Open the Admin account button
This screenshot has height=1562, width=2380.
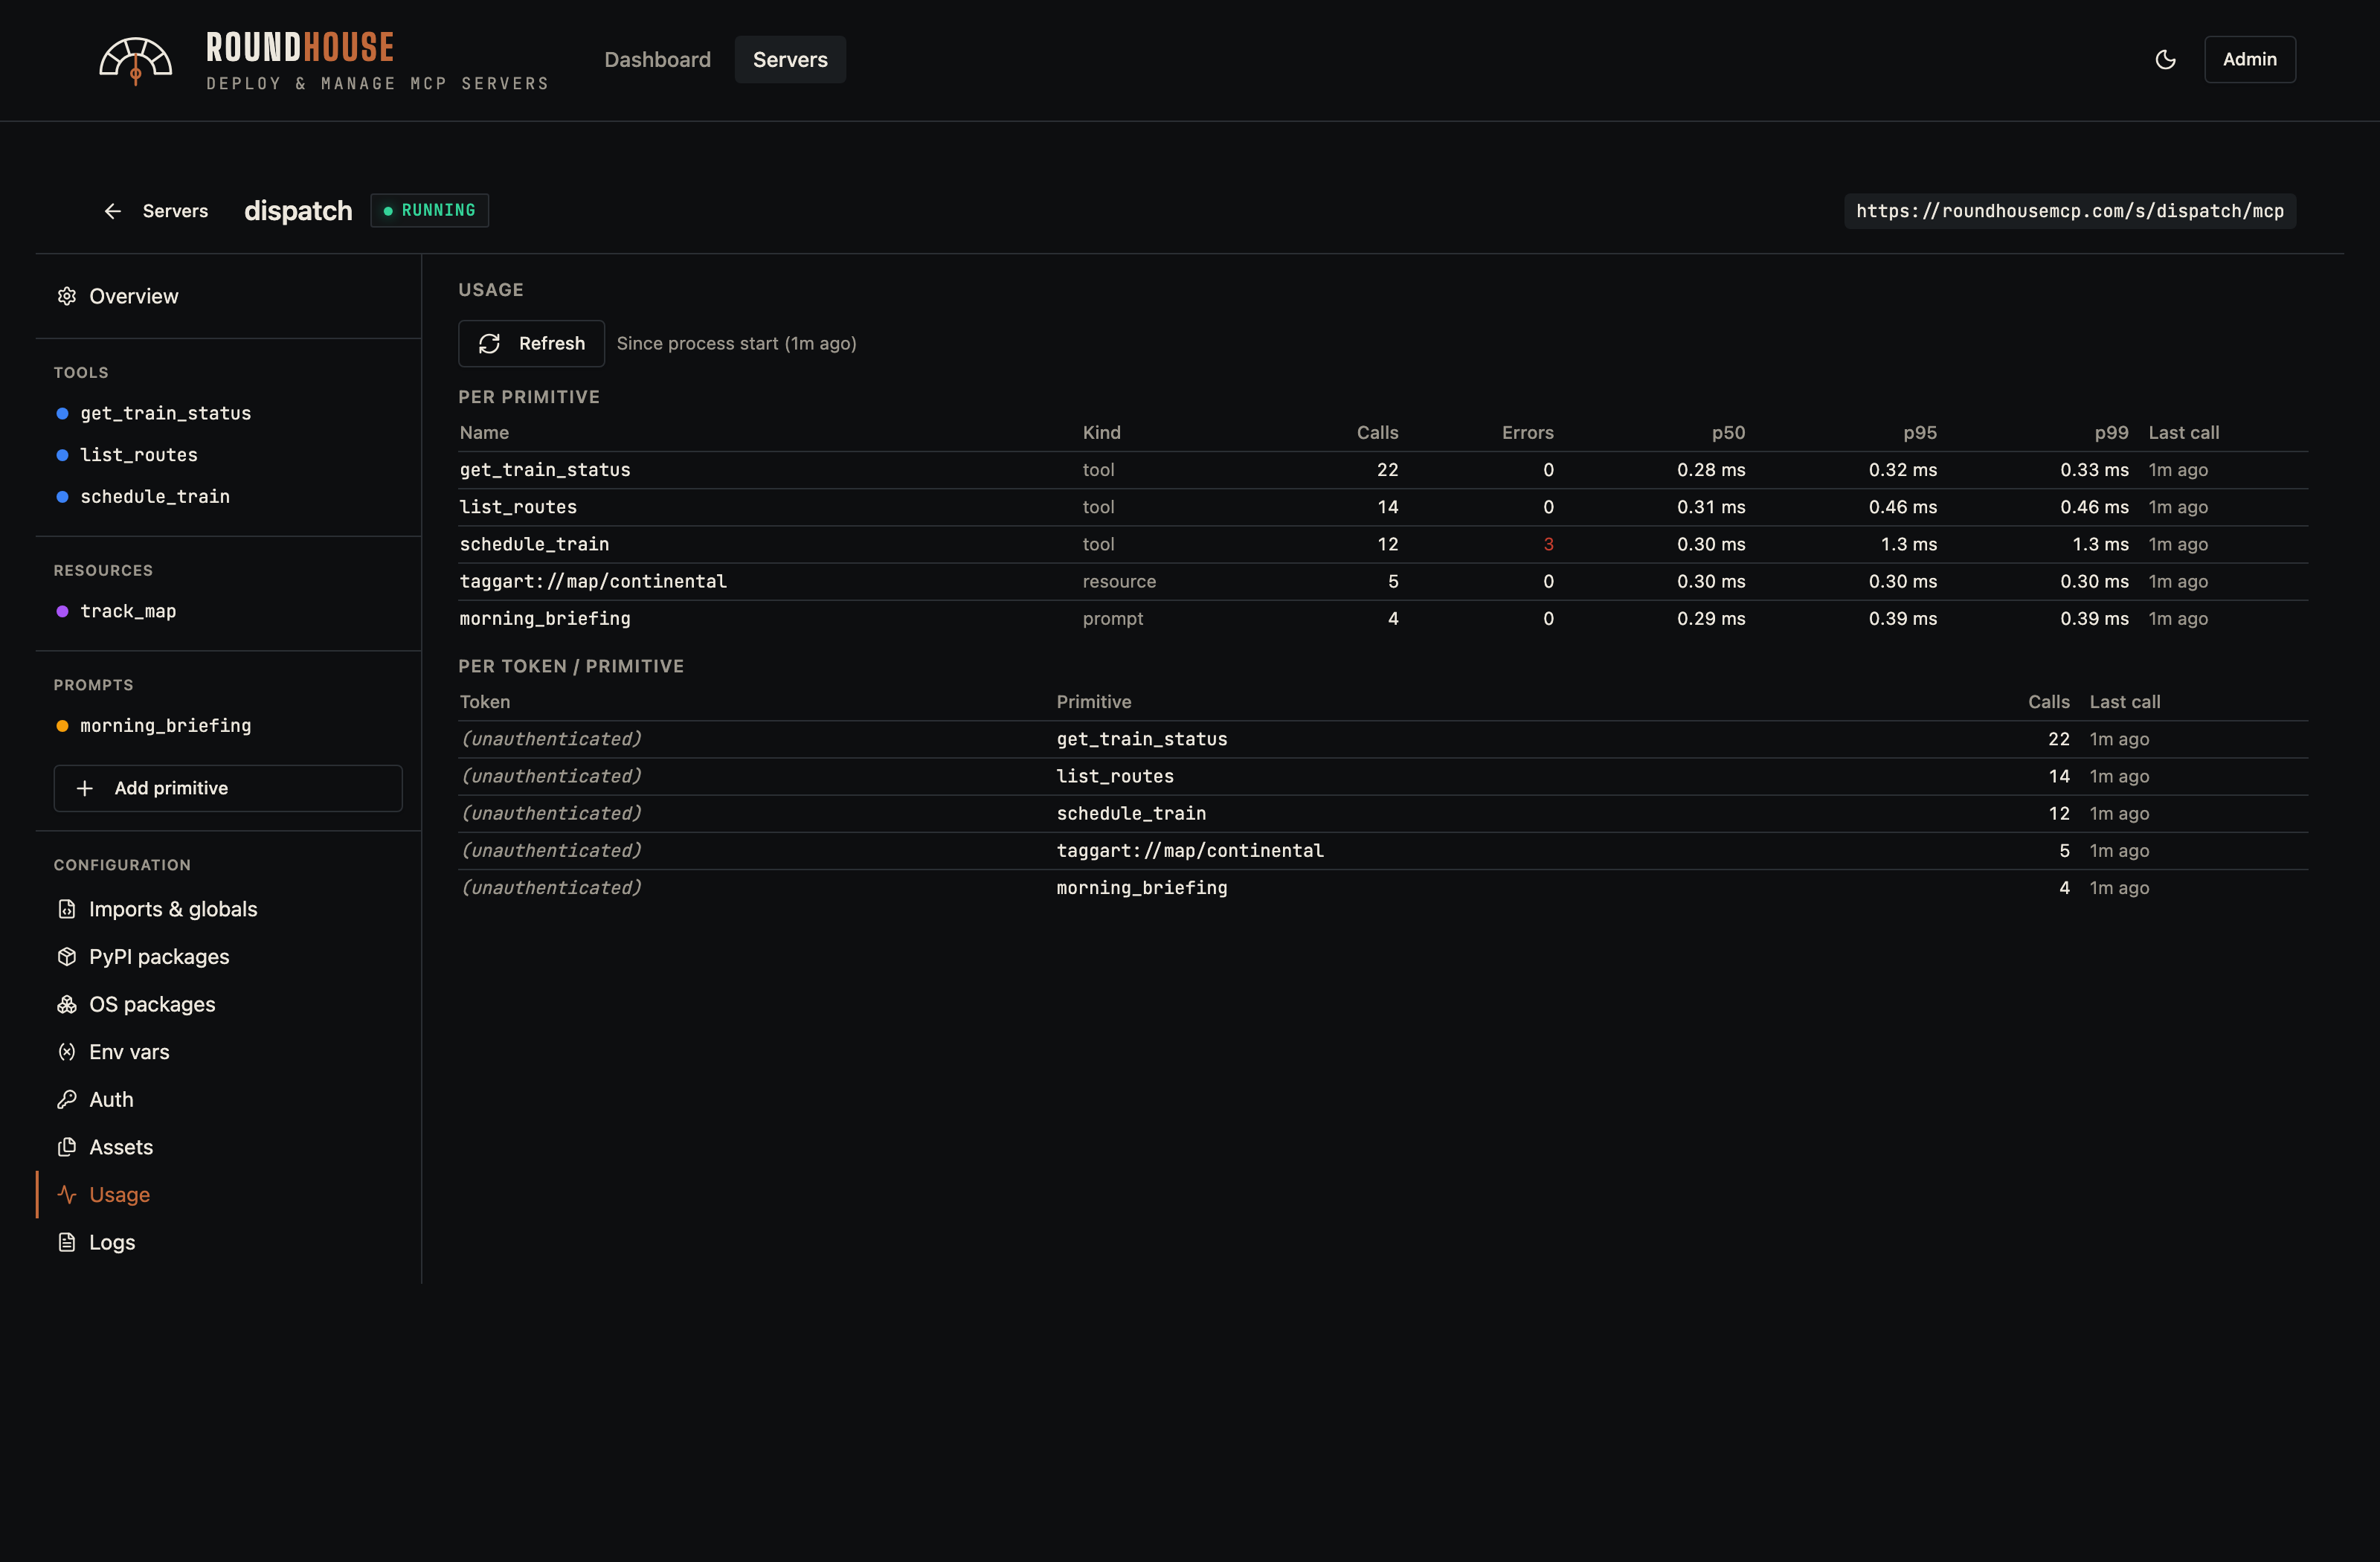coord(2249,60)
